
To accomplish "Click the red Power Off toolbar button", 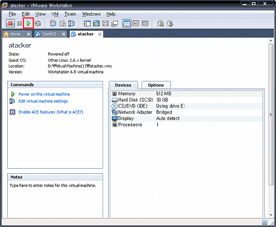I will coord(10,23).
